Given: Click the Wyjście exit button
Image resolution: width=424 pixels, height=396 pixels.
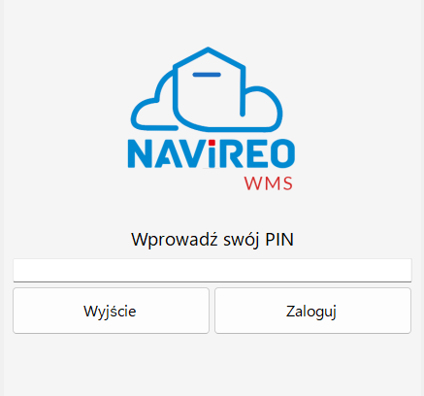Looking at the screenshot, I should 111,311.
